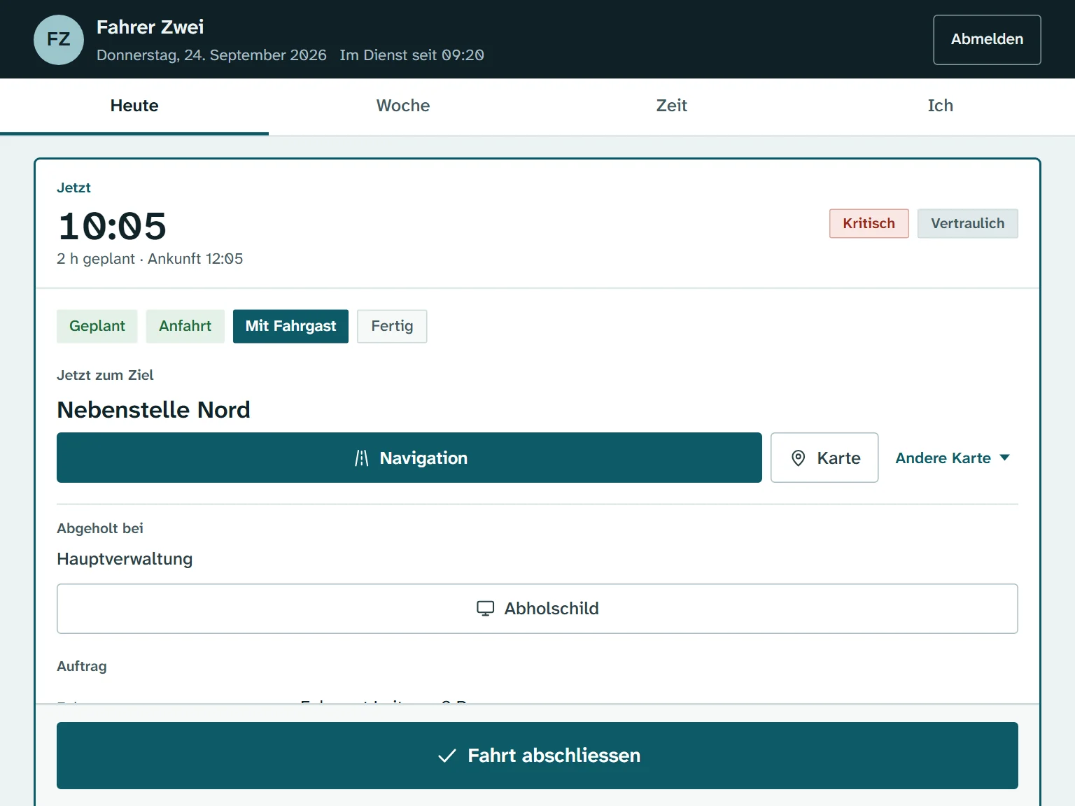Open the Woche tab
1075x806 pixels.
tap(403, 106)
